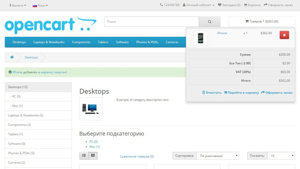Toggle the cart button Товаров 1 ($362.00)
Image resolution: width=300 pixels, height=169 pixels.
pyautogui.click(x=262, y=21)
